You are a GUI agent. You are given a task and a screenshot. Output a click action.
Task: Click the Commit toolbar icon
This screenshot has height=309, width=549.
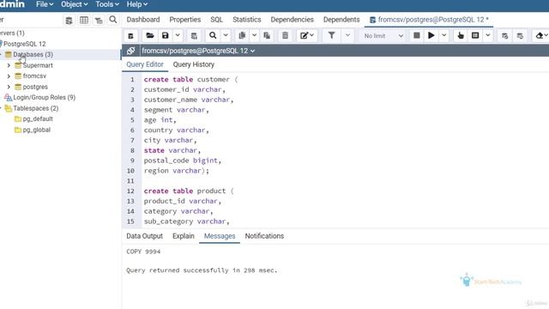[504, 36]
